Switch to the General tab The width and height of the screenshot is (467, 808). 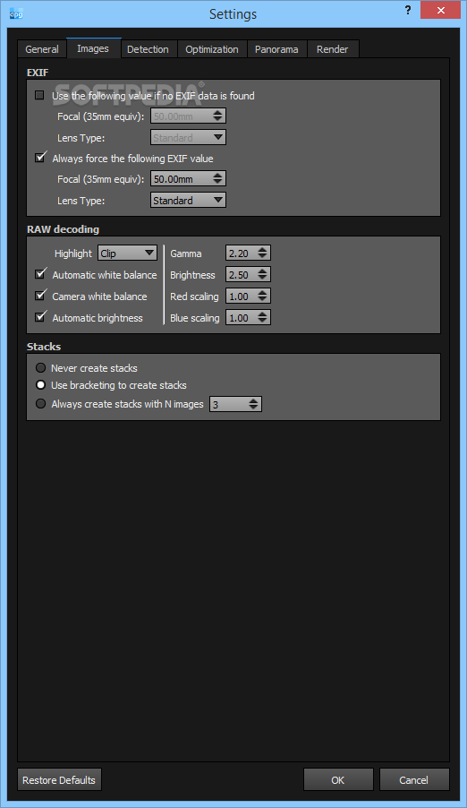42,49
